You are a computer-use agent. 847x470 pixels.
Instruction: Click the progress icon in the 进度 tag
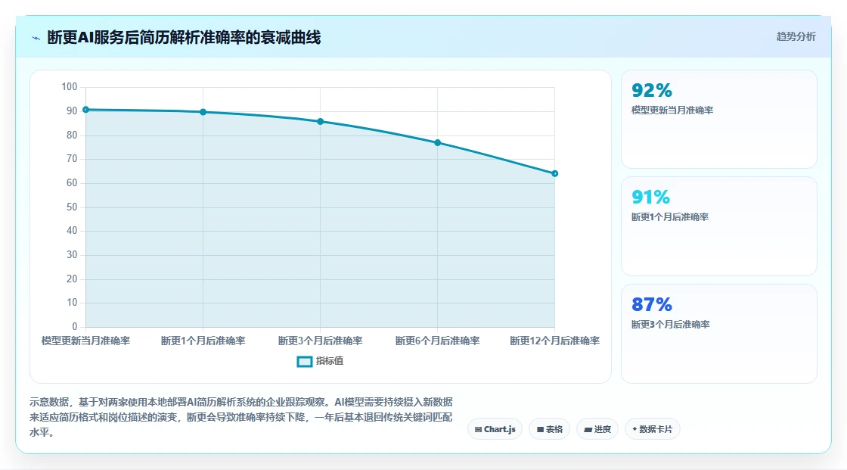pyautogui.click(x=588, y=429)
